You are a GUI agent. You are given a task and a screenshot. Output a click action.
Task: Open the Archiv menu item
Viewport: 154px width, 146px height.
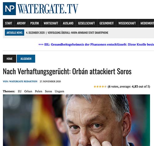[x=21, y=23]
